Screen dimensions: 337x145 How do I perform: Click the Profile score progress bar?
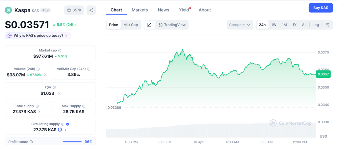pos(72,142)
